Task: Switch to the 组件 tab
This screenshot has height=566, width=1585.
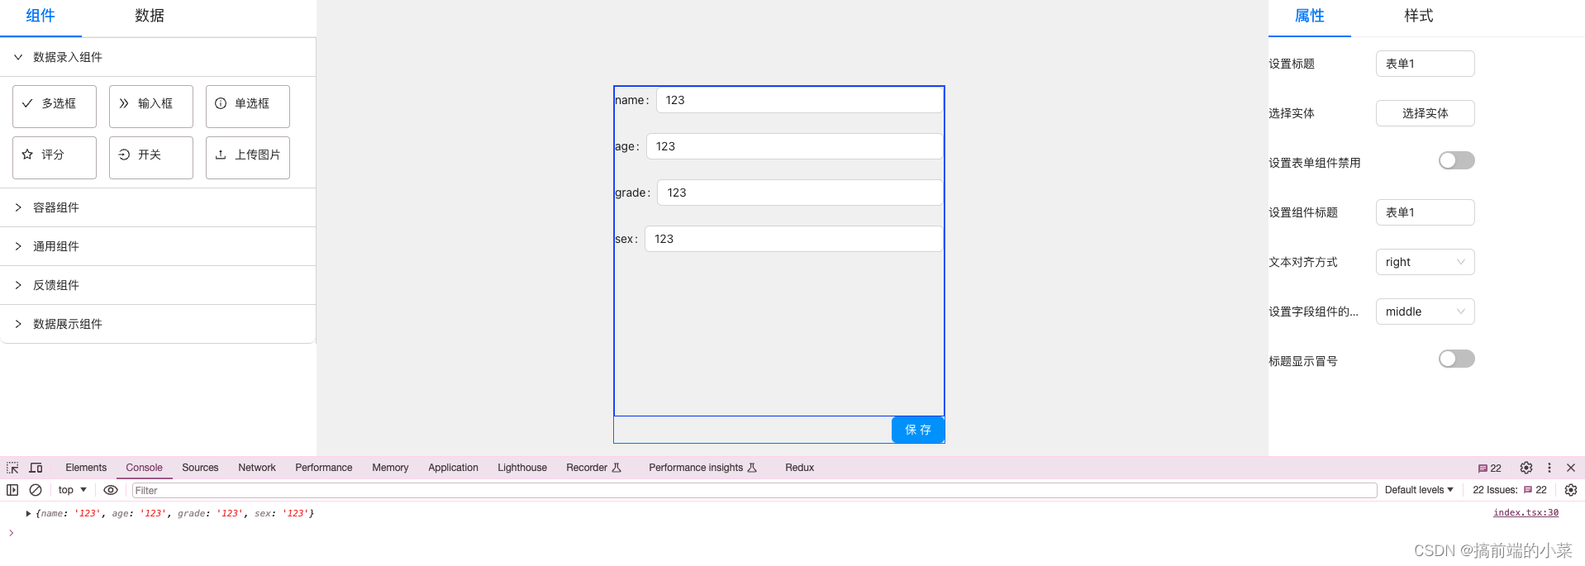Action: (40, 16)
